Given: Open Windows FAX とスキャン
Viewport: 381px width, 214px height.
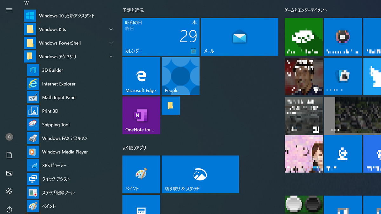Looking at the screenshot, I should point(64,139).
